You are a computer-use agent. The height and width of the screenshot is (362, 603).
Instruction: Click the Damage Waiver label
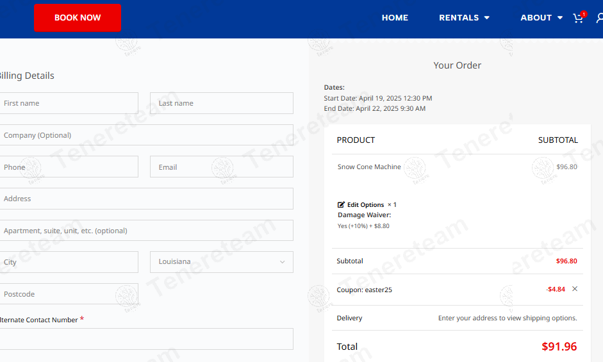click(364, 215)
